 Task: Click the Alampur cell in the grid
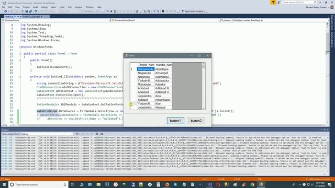point(163,108)
